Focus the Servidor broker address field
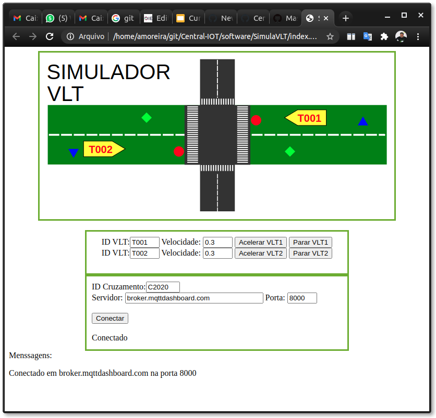Viewport: 436px width, 418px height. (194, 298)
